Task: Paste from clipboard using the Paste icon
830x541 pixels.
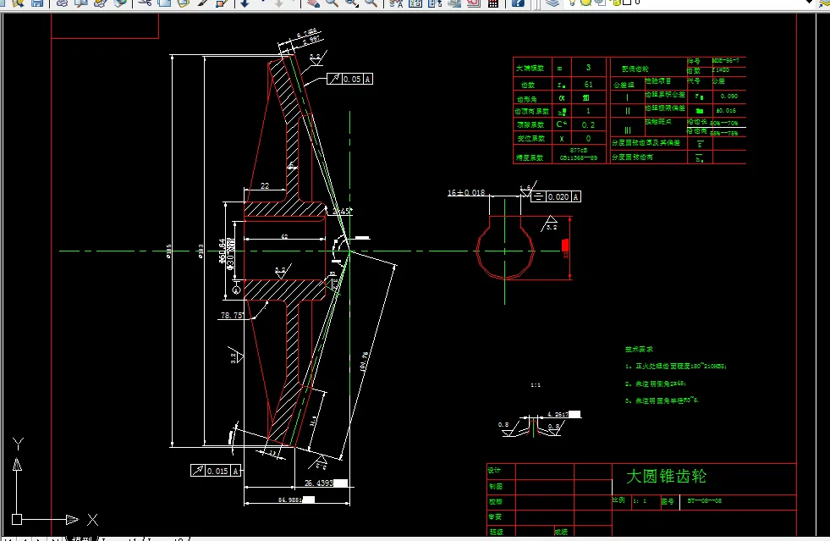Action: (183, 3)
